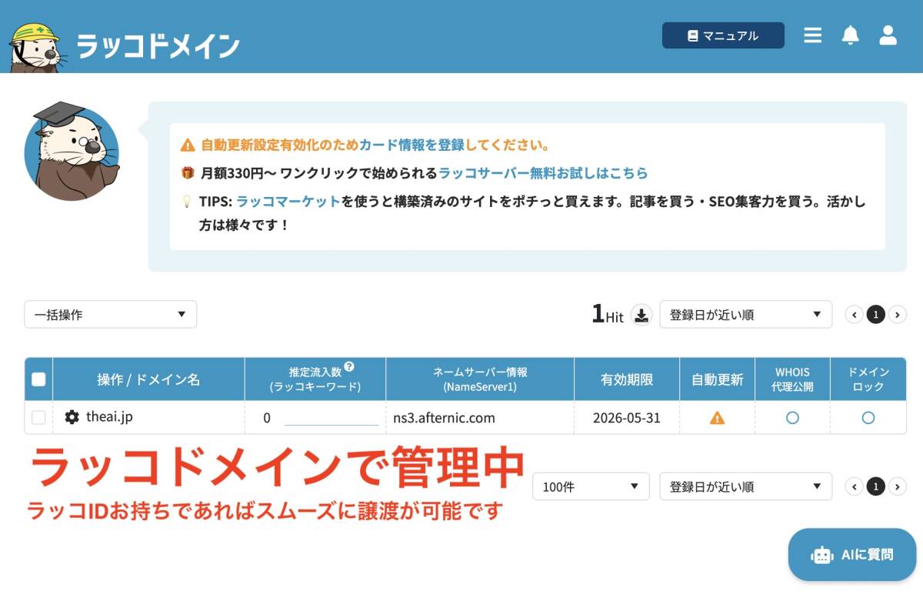This screenshot has height=598, width=923.
Task: Click ns3.afternic.com nameserver cell
Action: (x=444, y=418)
